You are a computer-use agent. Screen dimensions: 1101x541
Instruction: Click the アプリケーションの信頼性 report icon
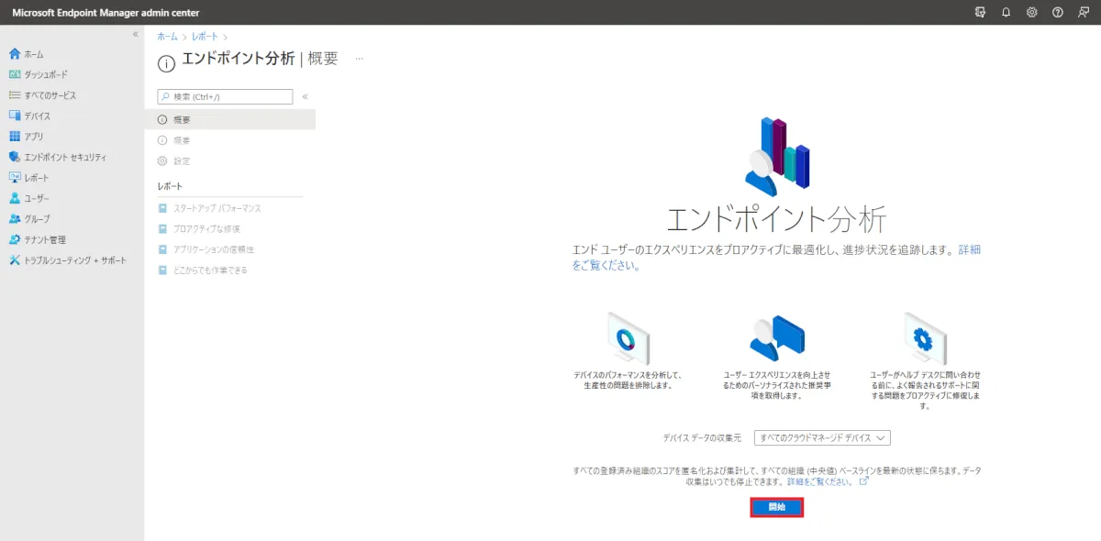click(x=162, y=249)
